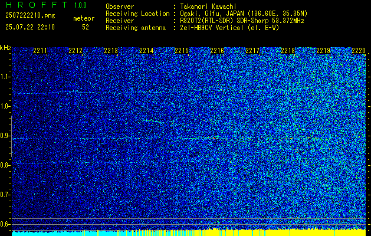Click the date stamp 25.07.22 22:10
The image size is (371, 236).
coord(30,27)
